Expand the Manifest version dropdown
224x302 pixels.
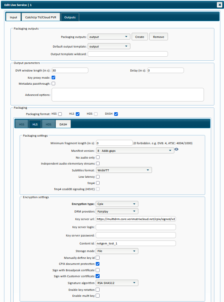point(135,151)
